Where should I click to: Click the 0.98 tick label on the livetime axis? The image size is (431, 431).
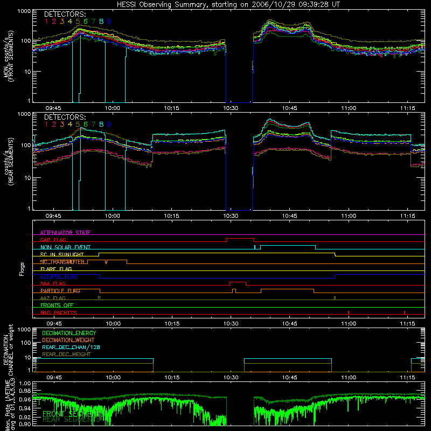pyautogui.click(x=25, y=391)
